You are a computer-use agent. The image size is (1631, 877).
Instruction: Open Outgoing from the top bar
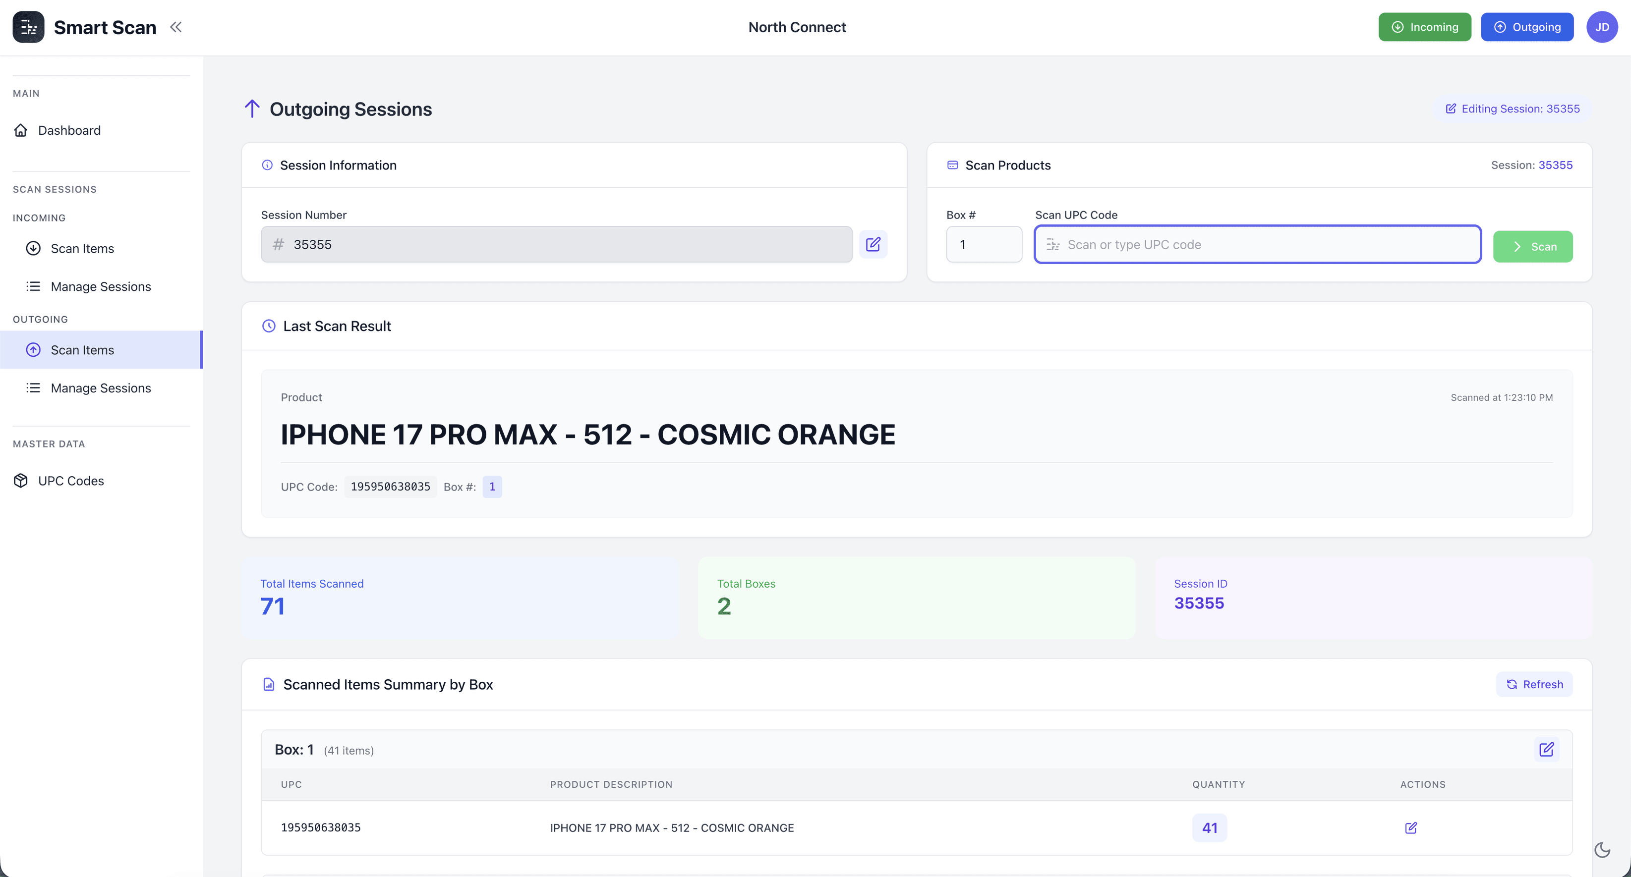pos(1526,27)
